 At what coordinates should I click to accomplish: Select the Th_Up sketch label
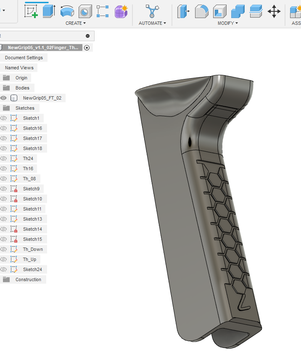(x=29, y=259)
